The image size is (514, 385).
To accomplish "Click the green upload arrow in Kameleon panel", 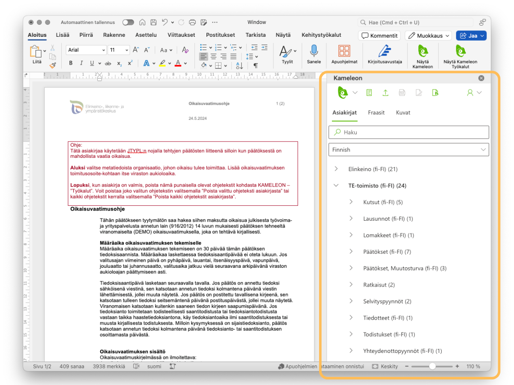I will click(385, 92).
